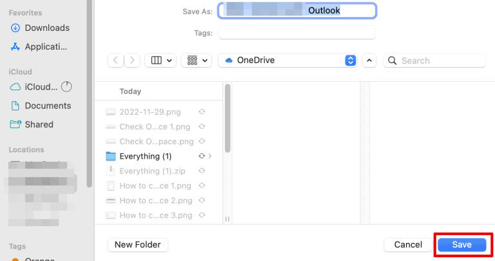Click the Applications sidebar icon

[15, 46]
